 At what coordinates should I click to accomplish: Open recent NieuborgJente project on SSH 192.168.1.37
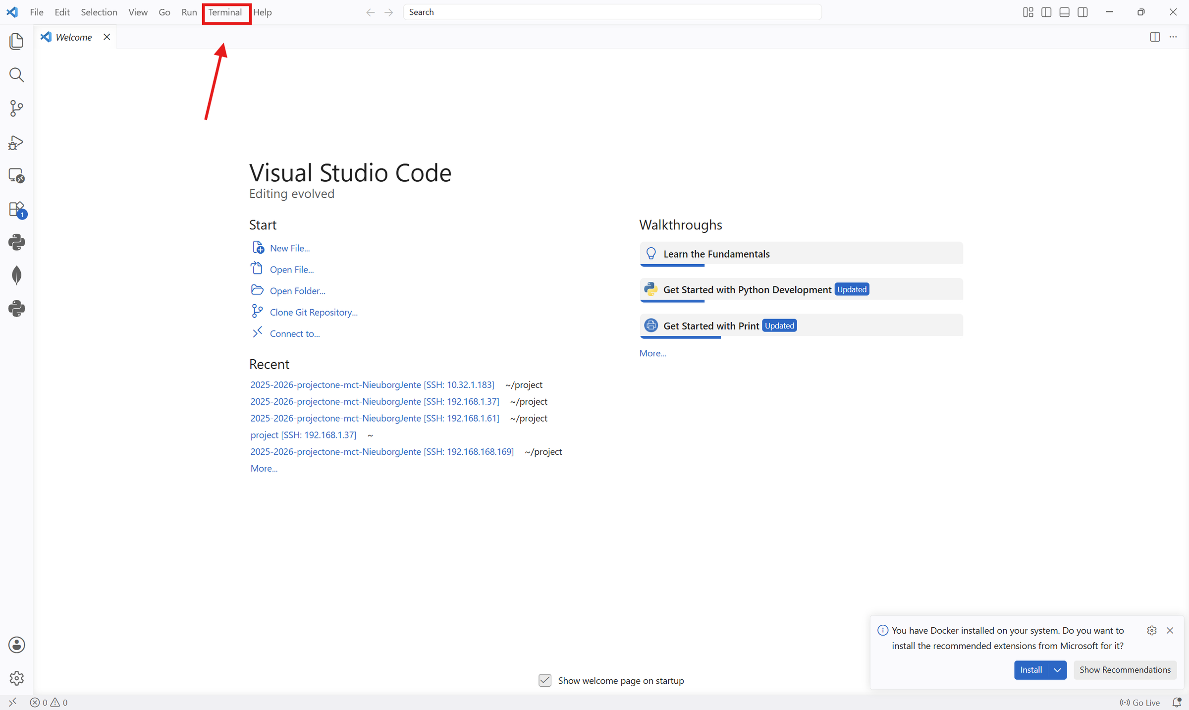coord(375,401)
